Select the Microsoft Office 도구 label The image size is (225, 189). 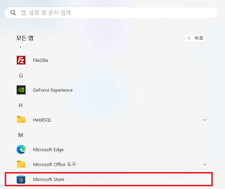point(54,164)
